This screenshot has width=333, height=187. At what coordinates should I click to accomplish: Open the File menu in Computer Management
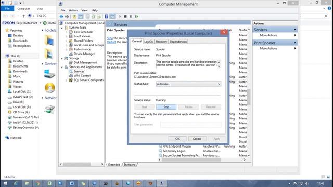(x=63, y=10)
